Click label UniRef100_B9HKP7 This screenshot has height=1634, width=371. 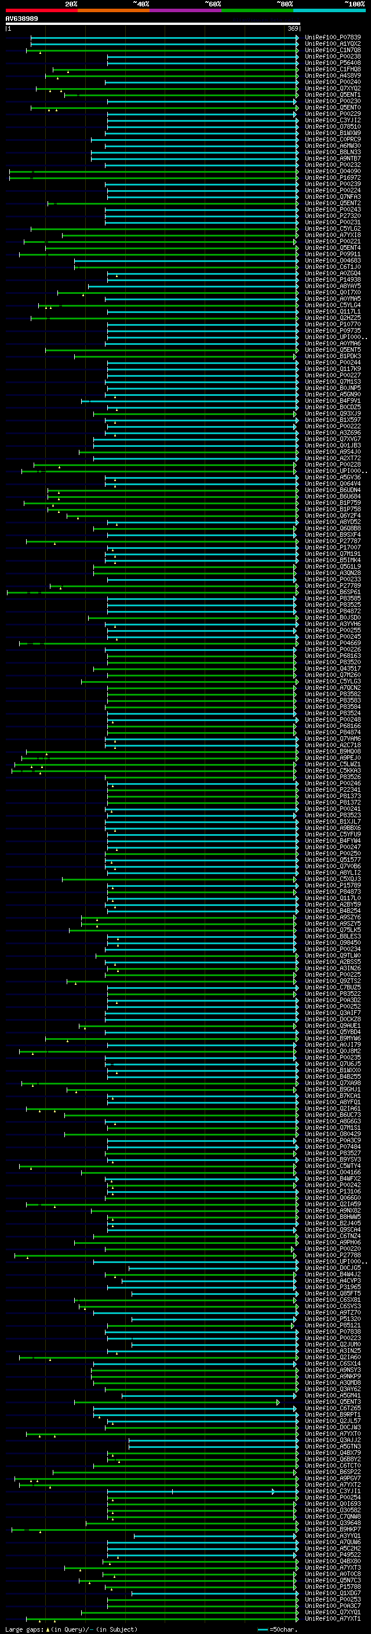tap(333, 1529)
